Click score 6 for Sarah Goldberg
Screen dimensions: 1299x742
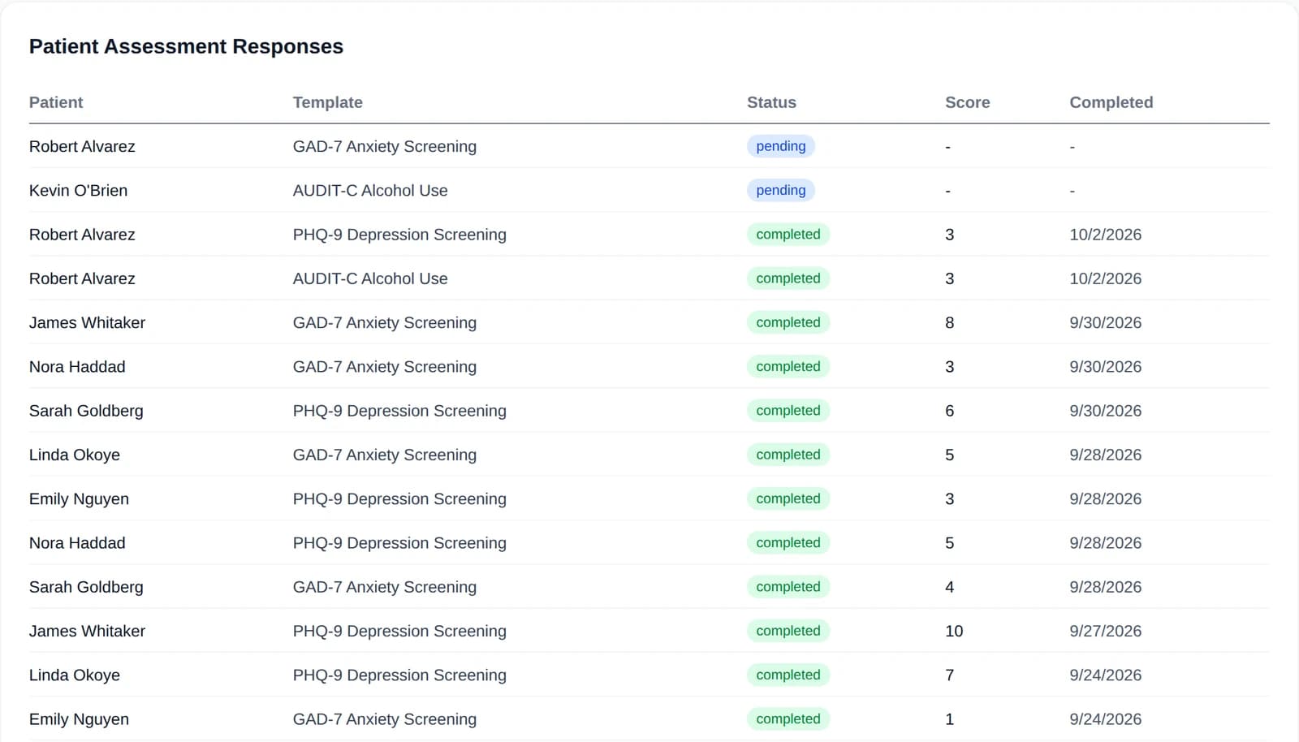[950, 411]
